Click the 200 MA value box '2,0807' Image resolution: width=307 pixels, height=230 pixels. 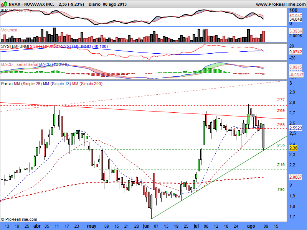[x=295, y=177]
